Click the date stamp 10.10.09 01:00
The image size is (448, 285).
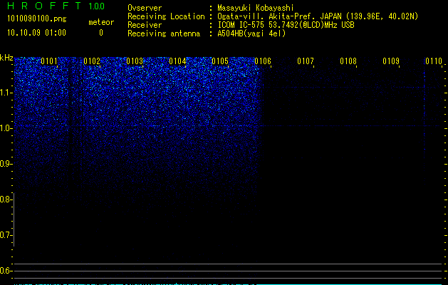36,33
